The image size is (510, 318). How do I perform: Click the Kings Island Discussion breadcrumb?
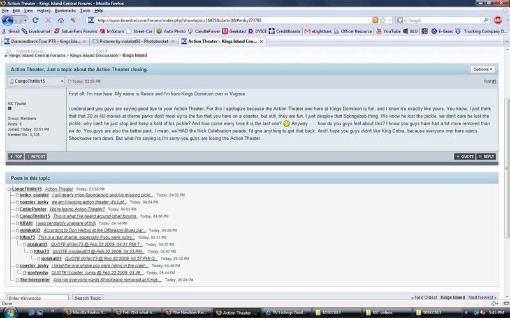94,55
